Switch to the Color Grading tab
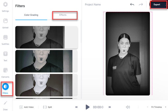The image size is (168, 111). point(31,15)
